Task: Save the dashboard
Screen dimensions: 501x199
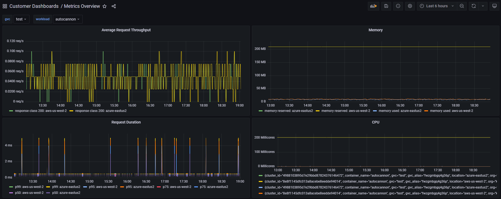Action: tap(386, 6)
